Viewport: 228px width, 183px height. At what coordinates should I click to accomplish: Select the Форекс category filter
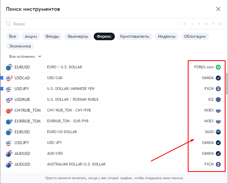(104, 36)
